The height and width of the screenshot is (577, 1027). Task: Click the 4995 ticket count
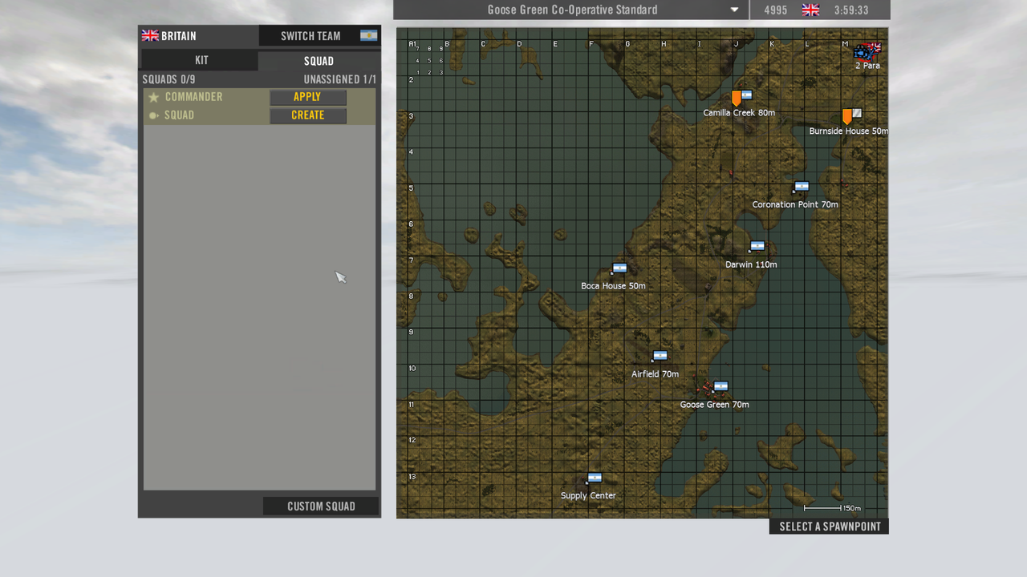click(775, 10)
